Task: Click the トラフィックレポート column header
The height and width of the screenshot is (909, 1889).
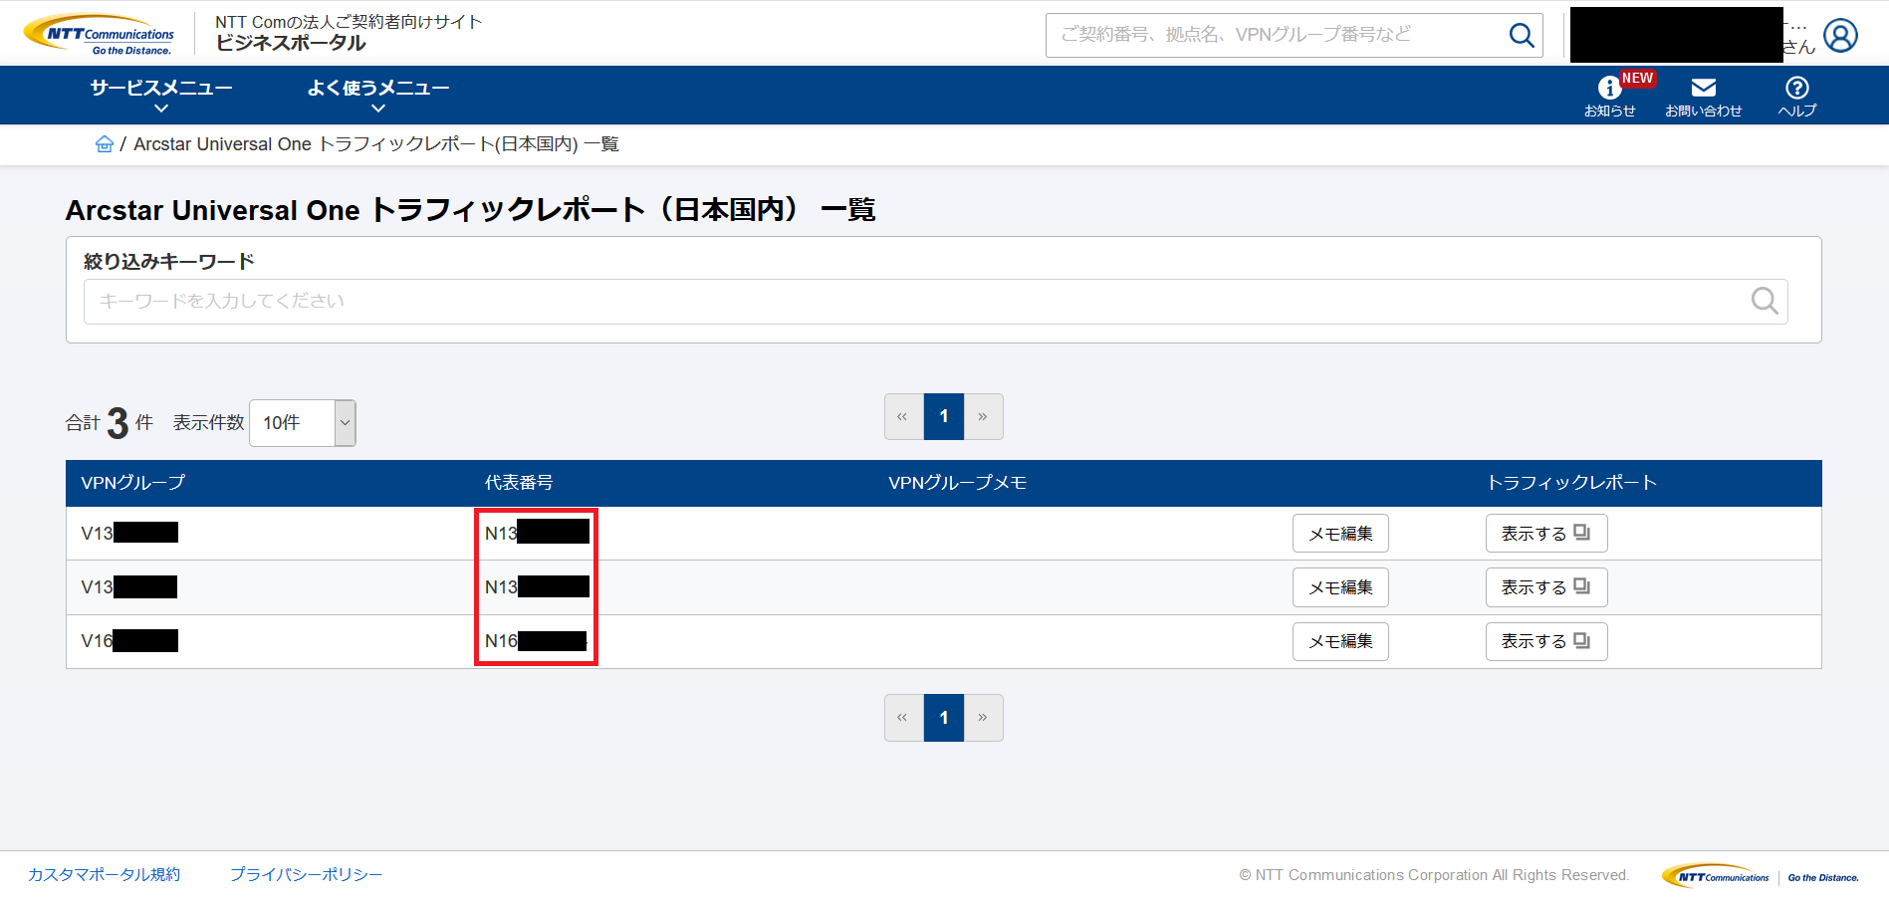Action: tap(1572, 483)
